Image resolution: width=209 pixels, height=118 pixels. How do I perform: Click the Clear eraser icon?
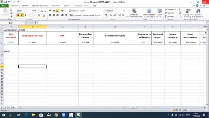click(x=180, y=16)
